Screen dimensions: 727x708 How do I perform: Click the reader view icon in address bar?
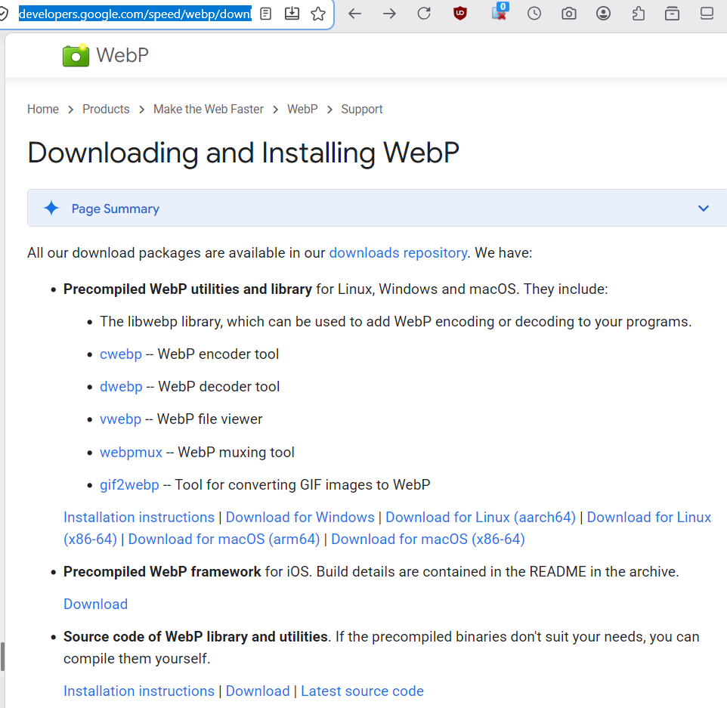[x=266, y=14]
